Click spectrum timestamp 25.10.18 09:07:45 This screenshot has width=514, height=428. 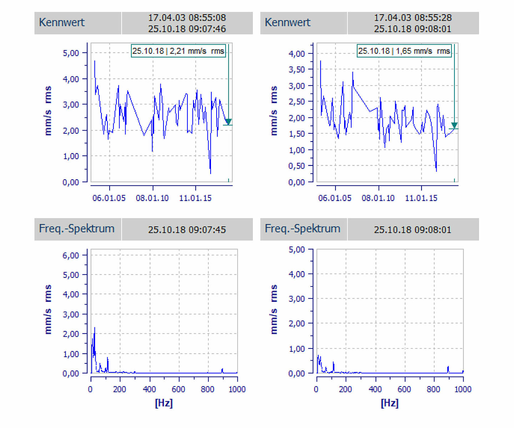(x=187, y=230)
